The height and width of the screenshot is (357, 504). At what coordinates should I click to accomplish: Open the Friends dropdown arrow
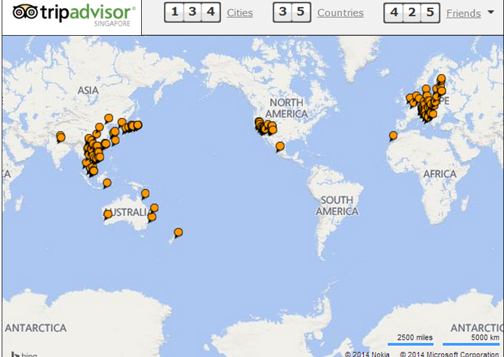490,12
